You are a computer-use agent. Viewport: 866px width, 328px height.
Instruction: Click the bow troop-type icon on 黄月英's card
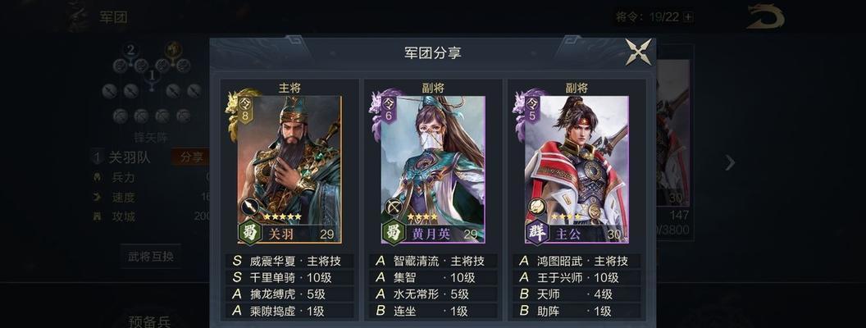(394, 207)
